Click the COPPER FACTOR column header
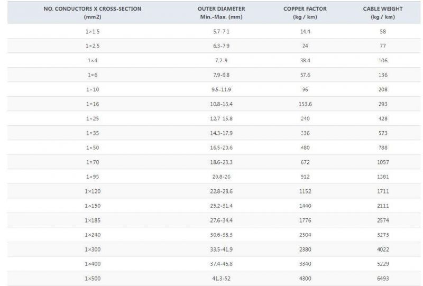The width and height of the screenshot is (423, 286). point(305,13)
